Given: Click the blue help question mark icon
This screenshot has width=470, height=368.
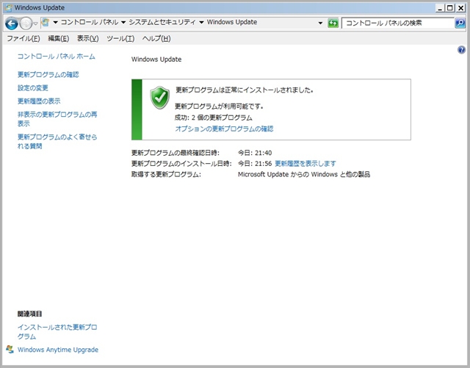Looking at the screenshot, I should click(461, 50).
